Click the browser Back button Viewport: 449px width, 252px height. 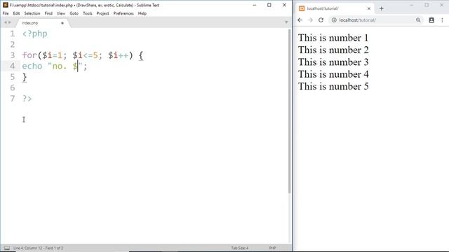point(300,20)
